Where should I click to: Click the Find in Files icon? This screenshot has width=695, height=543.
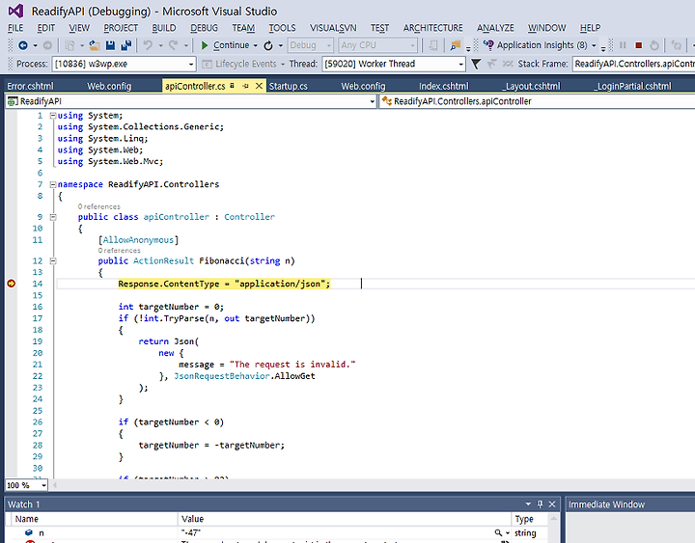click(x=456, y=45)
